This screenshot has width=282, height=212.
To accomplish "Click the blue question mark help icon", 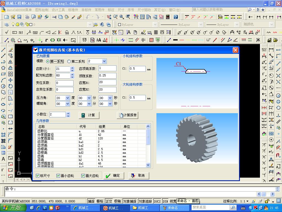I will [x=176, y=17].
